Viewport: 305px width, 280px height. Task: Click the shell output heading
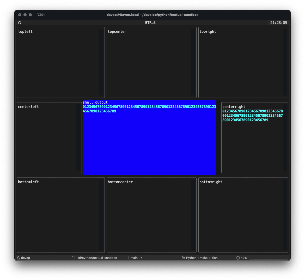click(95, 102)
